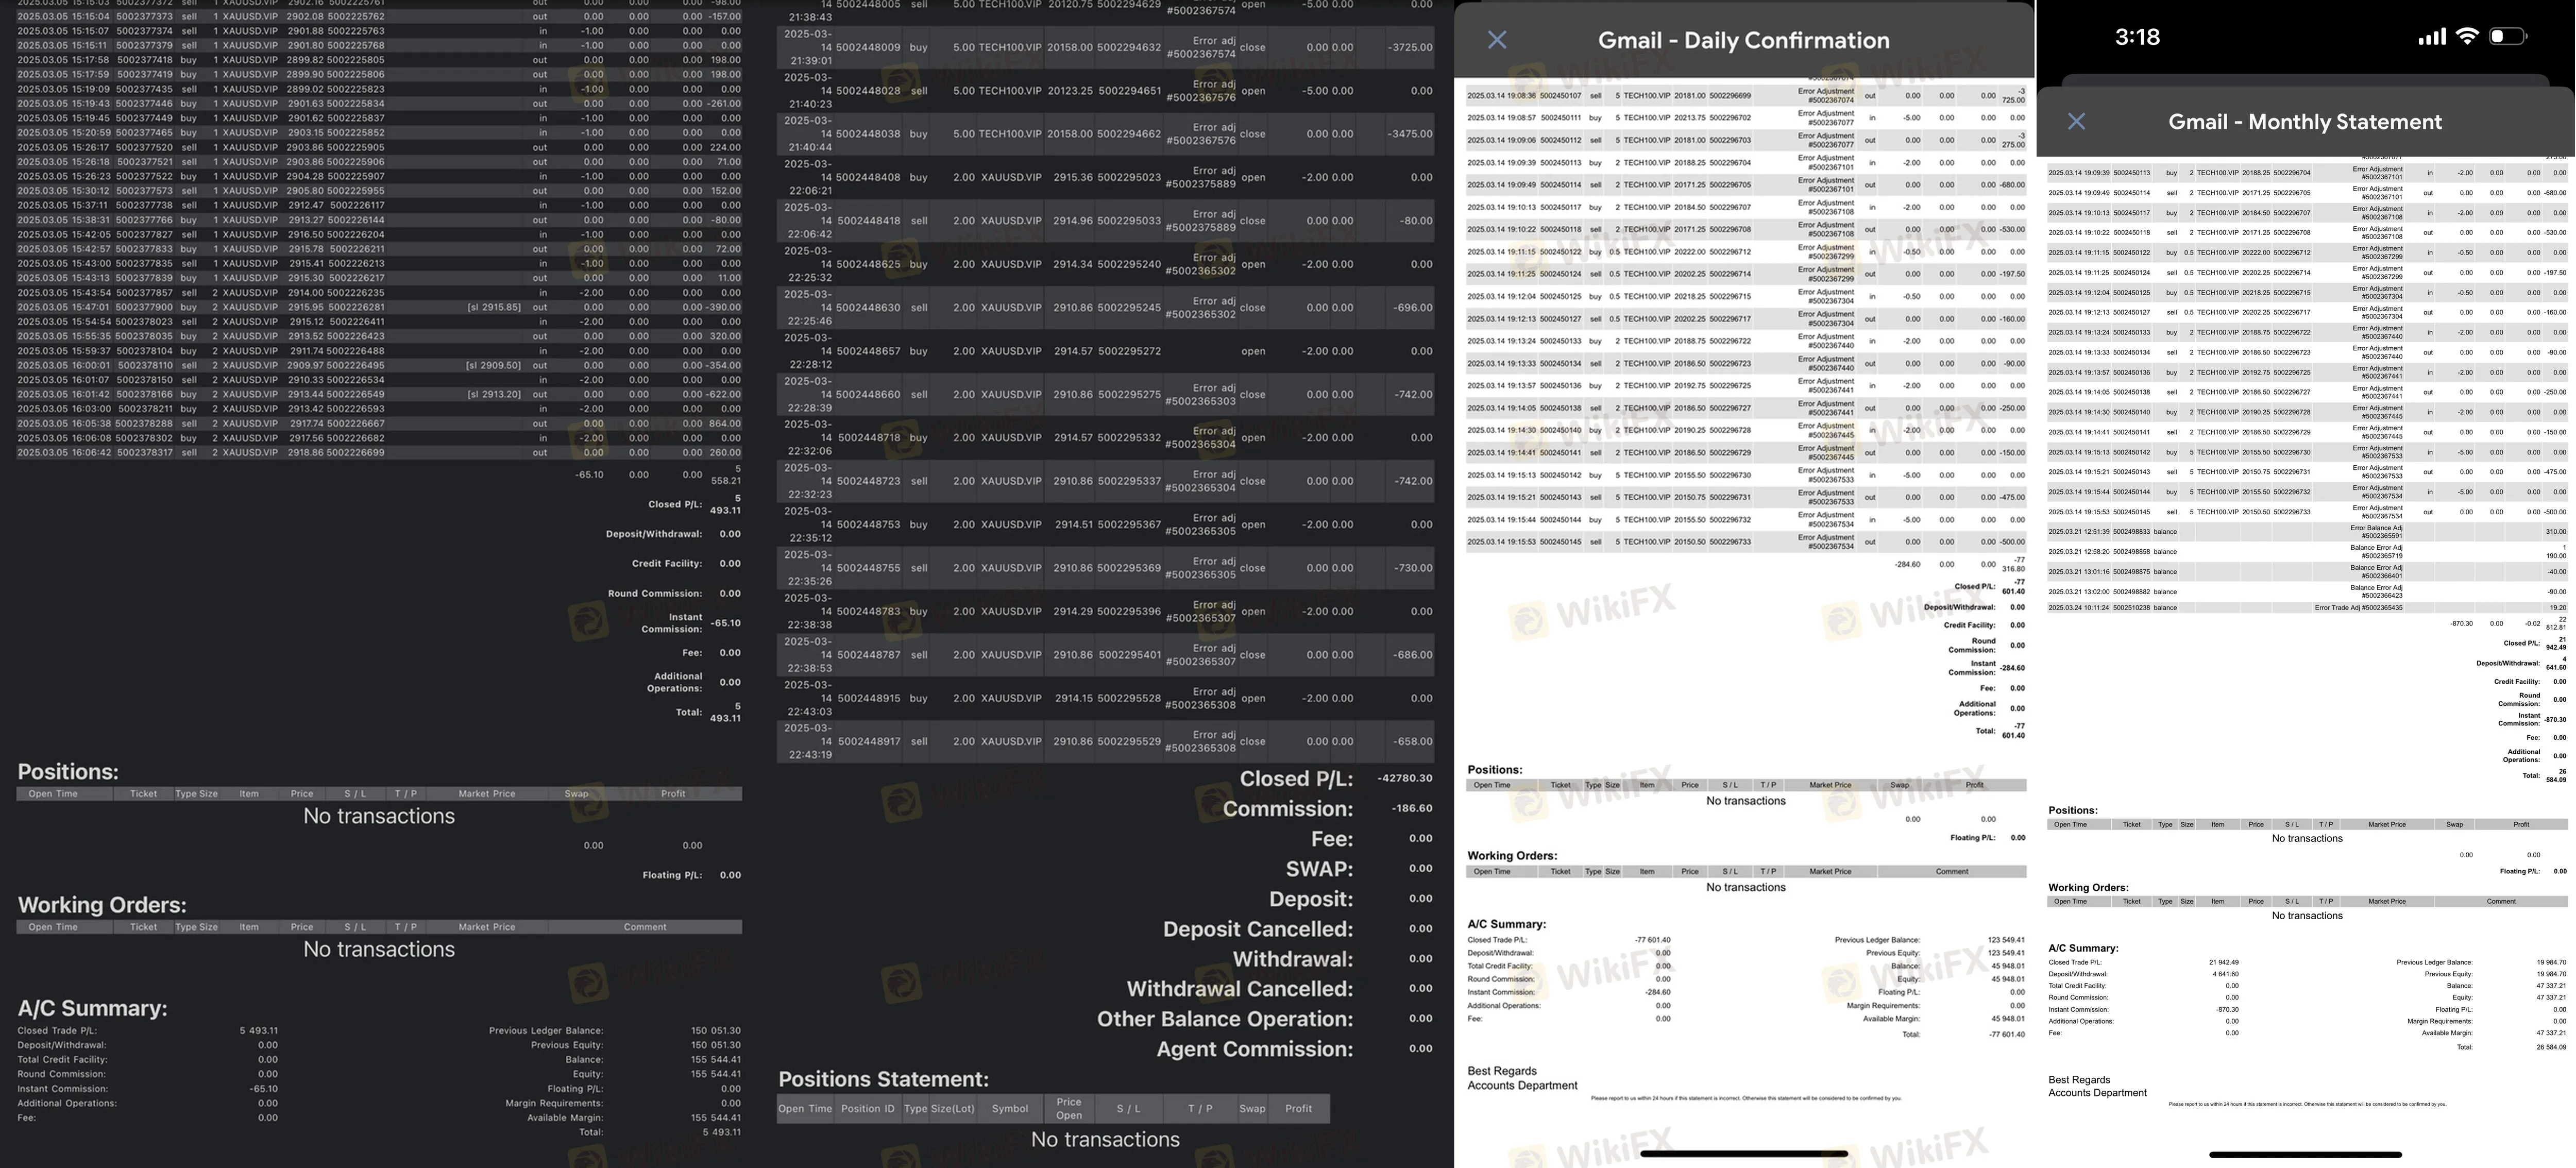Click 'Profit' column header in Monthly Statement
This screenshot has width=2576, height=1168.
[2521, 825]
